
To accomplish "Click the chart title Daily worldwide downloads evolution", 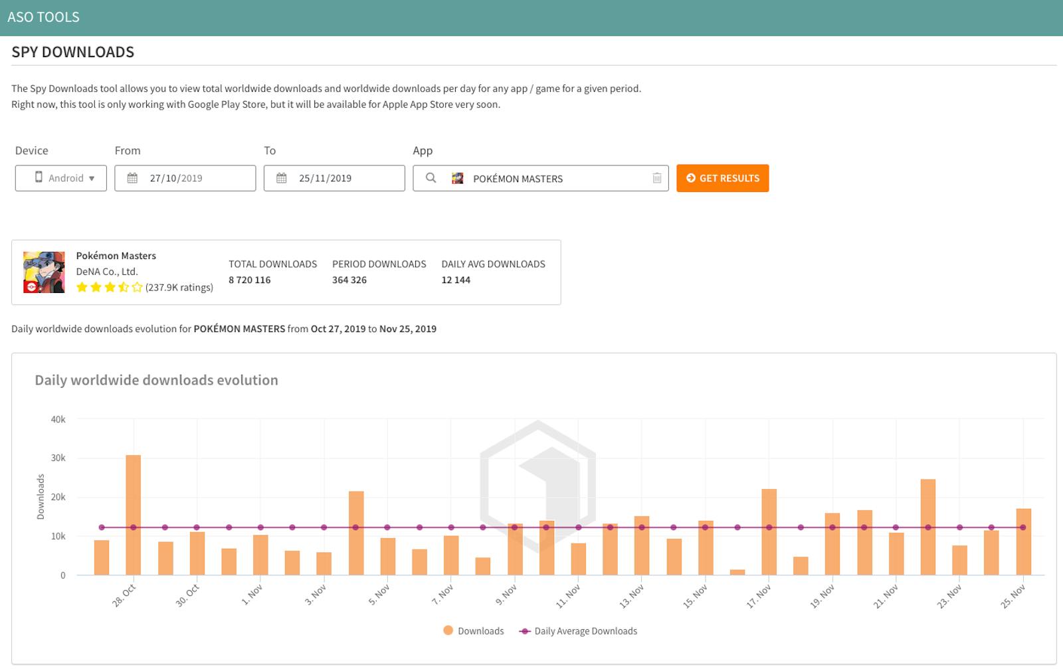I will pos(156,380).
